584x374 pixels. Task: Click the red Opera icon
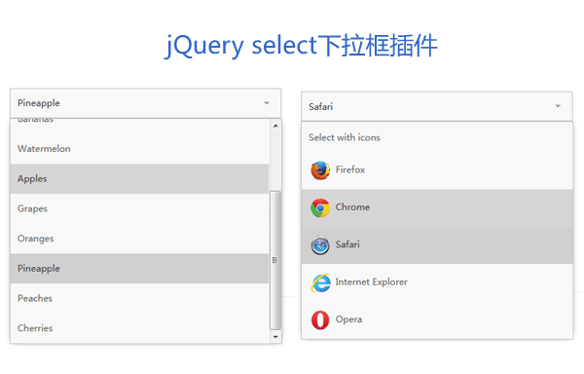[320, 320]
